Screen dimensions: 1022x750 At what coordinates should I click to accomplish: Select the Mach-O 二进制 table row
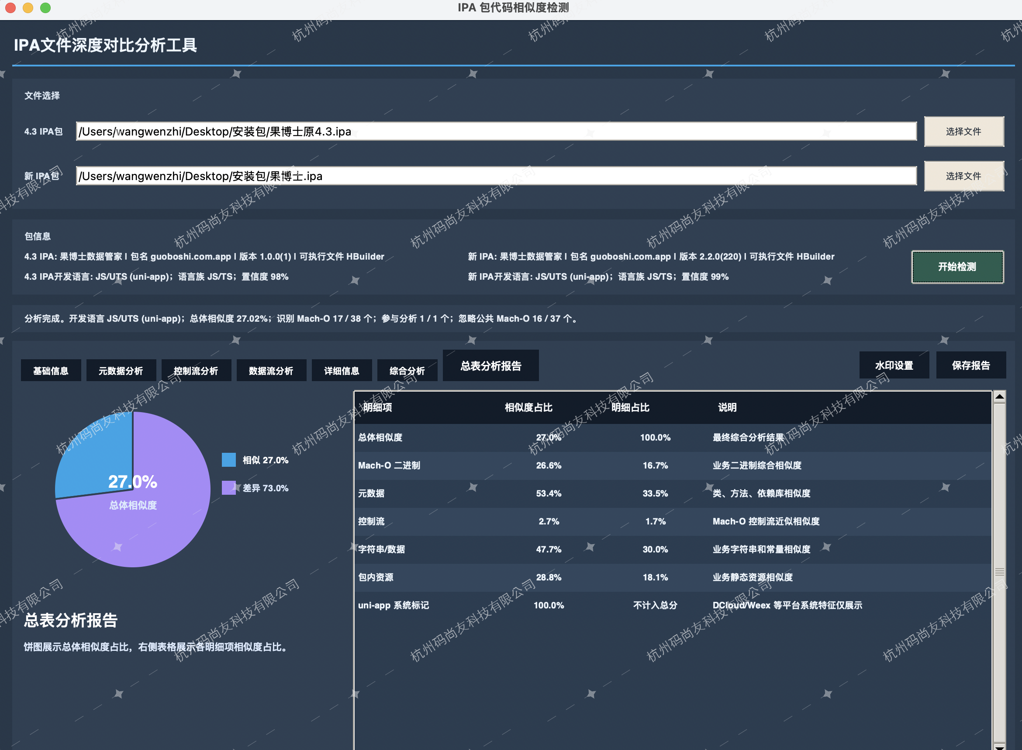point(673,465)
